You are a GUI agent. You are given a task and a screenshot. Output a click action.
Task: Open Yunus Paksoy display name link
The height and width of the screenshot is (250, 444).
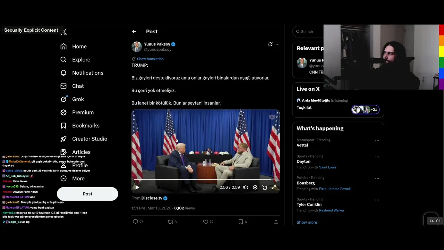157,44
